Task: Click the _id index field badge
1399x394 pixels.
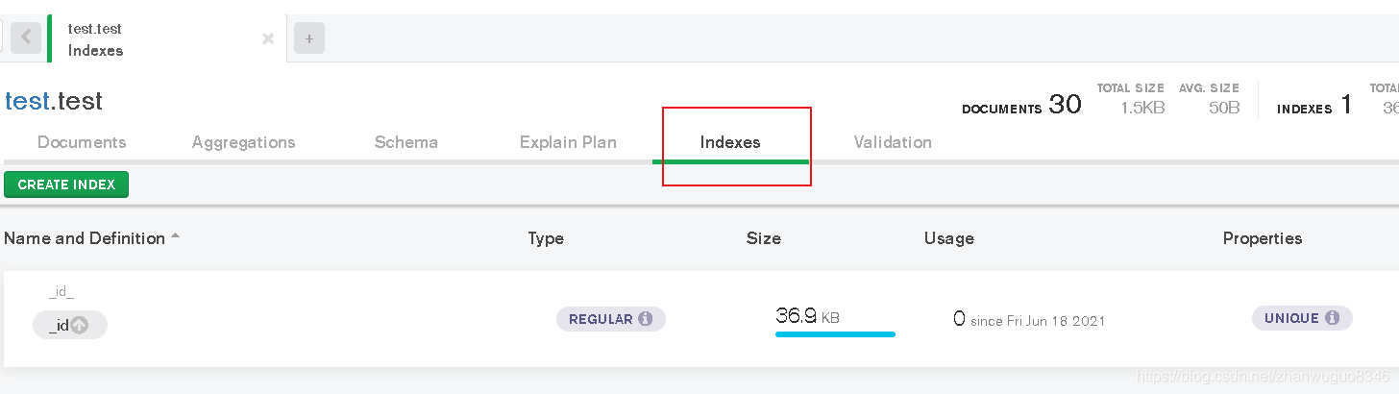Action: [x=60, y=326]
